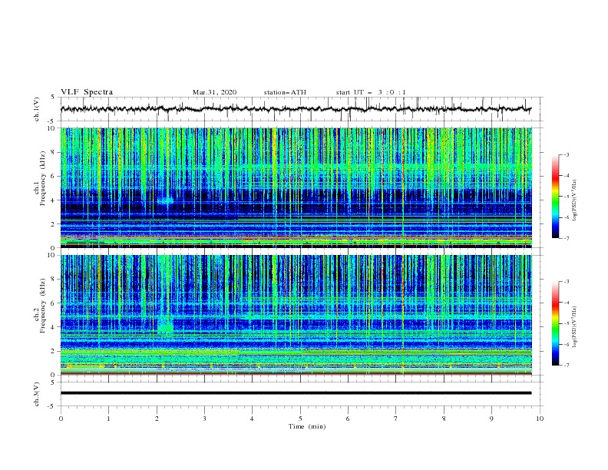This screenshot has height=470, width=608.
Task: Select the "Time (min)" axis title
Action: (307, 426)
